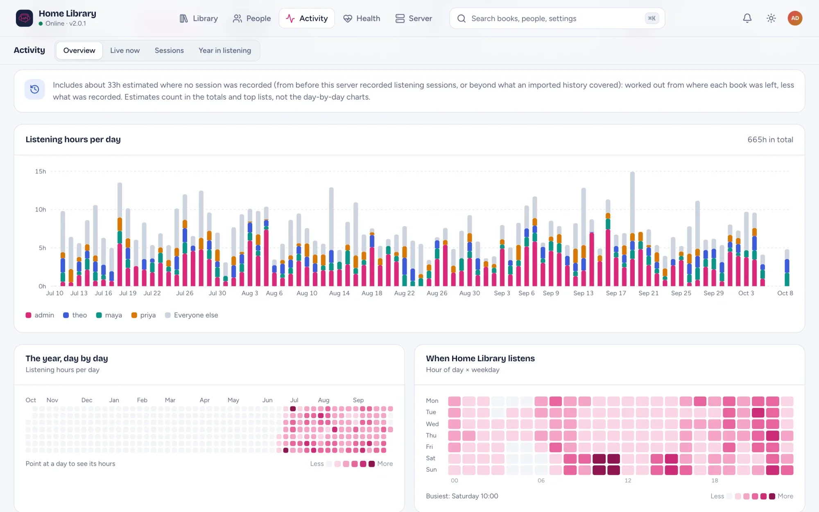819x512 pixels.
Task: Click the search magnifier icon
Action: coord(462,18)
